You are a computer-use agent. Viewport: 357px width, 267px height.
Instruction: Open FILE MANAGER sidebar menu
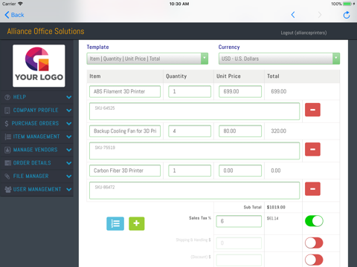pos(36,176)
